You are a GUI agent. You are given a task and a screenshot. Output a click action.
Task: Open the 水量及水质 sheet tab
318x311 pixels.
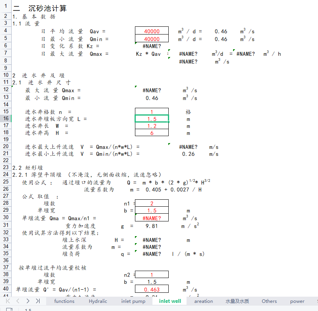(x=237, y=301)
